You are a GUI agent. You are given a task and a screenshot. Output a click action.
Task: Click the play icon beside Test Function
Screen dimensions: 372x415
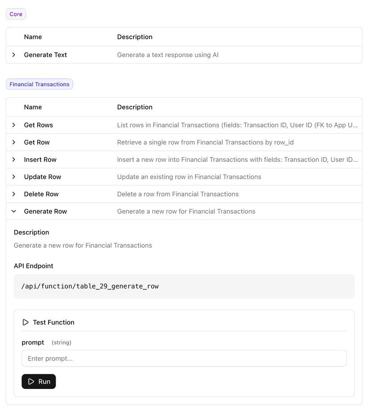pyautogui.click(x=26, y=322)
